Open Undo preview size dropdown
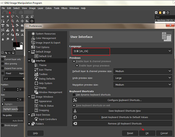 click(143, 78)
